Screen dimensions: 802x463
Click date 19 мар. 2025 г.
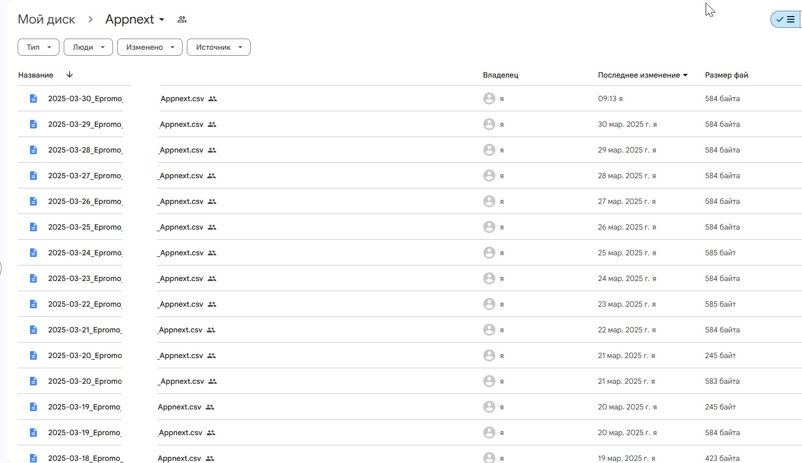pos(624,458)
